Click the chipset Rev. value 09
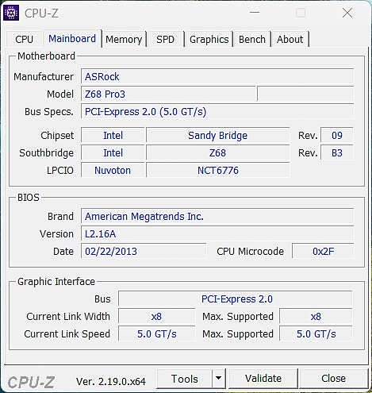Screen dimensions: 372x393 coord(337,135)
